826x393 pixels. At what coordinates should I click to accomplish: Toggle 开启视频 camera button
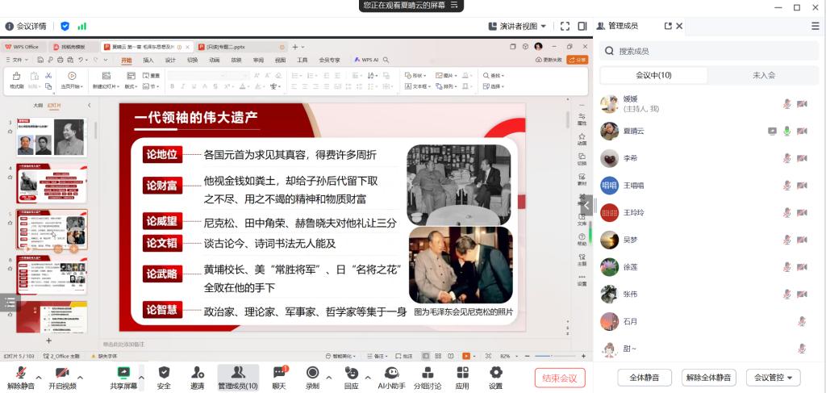(61, 373)
